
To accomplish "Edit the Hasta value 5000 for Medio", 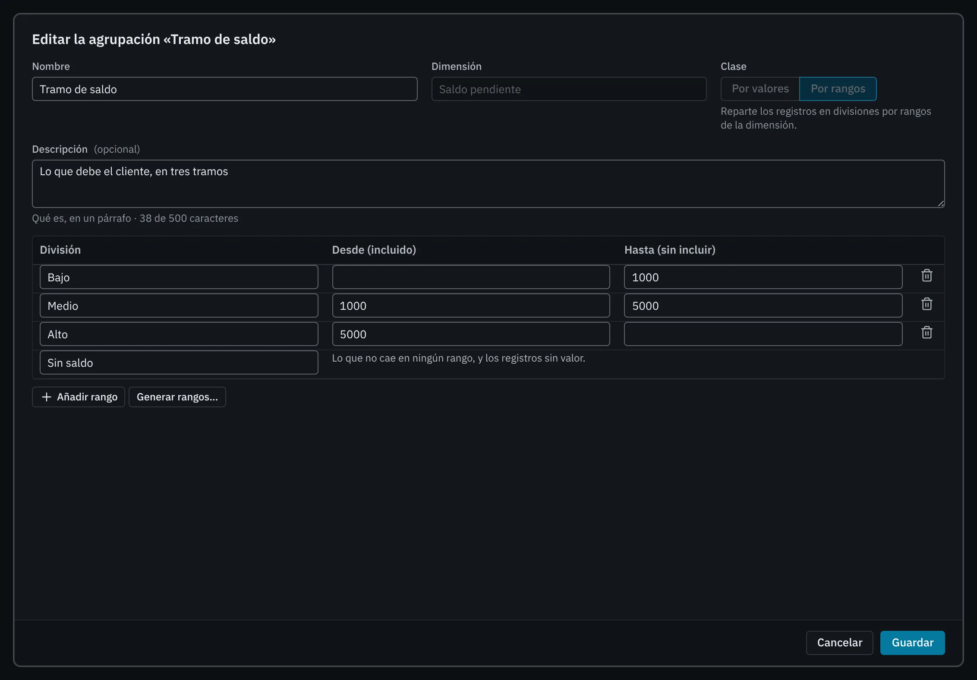I will 763,305.
